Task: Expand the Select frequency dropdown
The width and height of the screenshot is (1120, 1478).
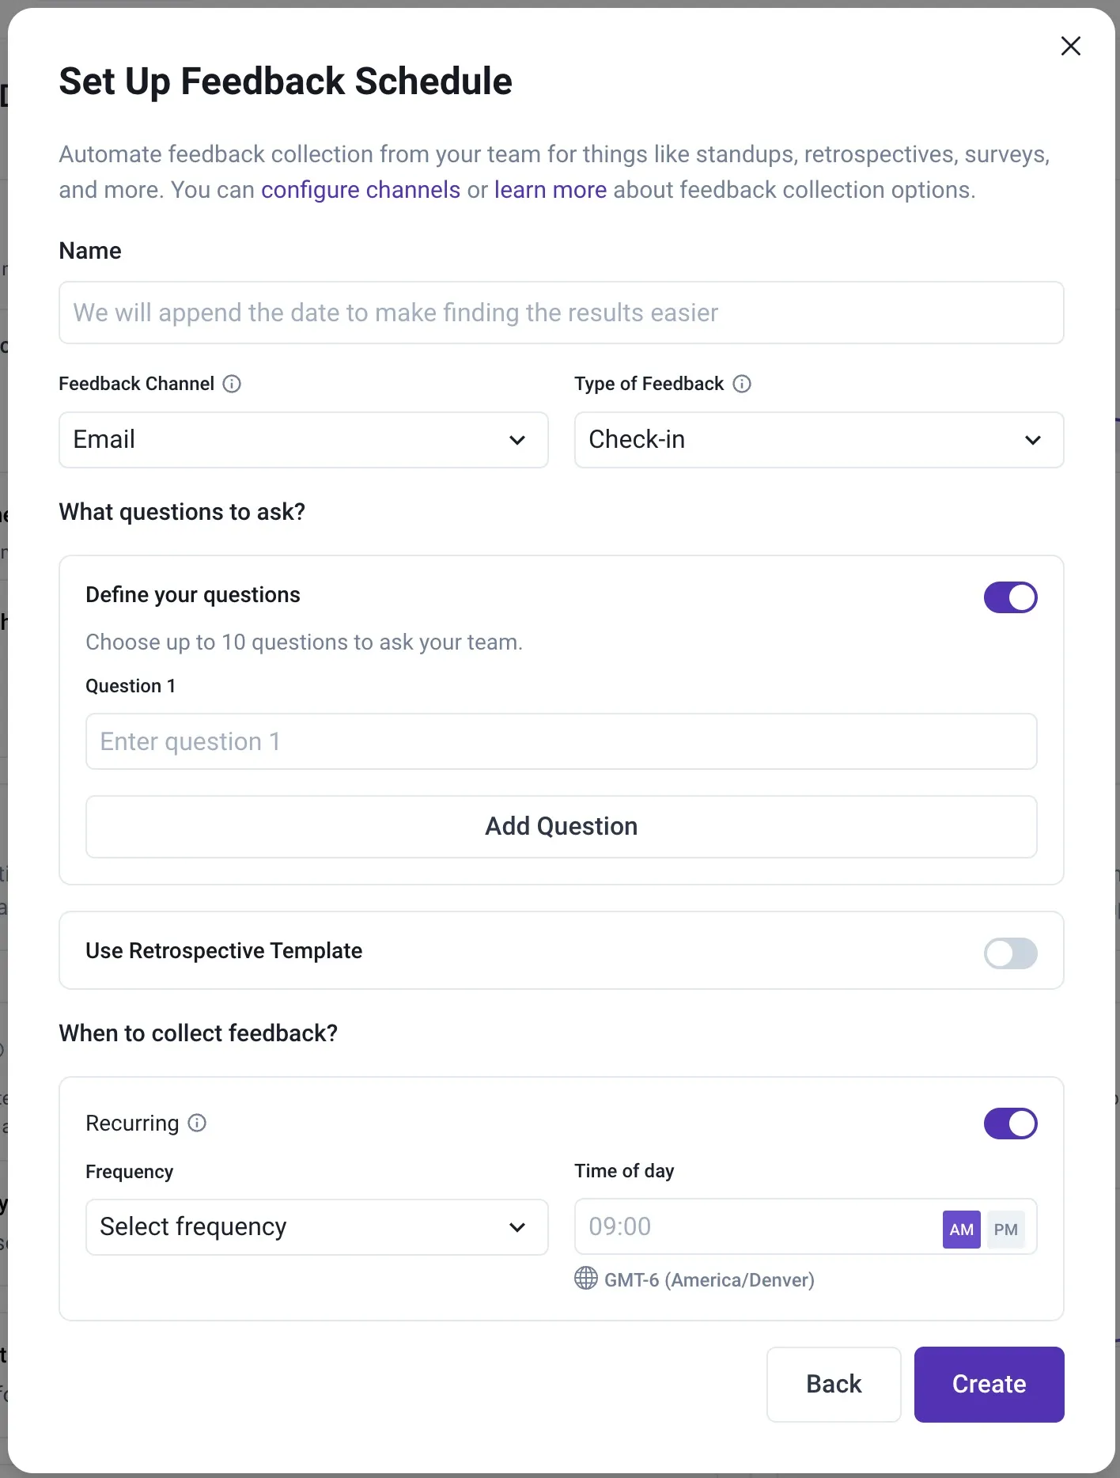Action: point(316,1227)
